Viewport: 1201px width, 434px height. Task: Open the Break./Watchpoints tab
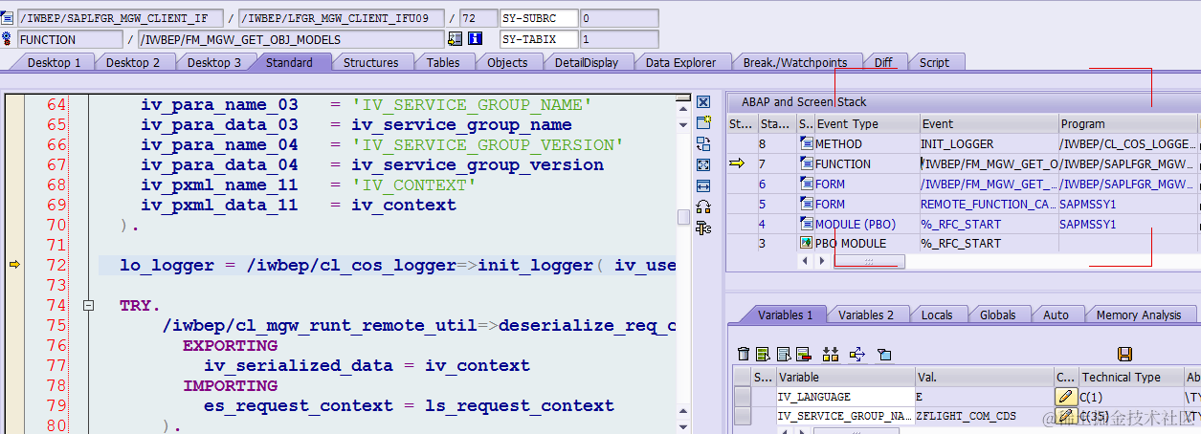coord(794,62)
